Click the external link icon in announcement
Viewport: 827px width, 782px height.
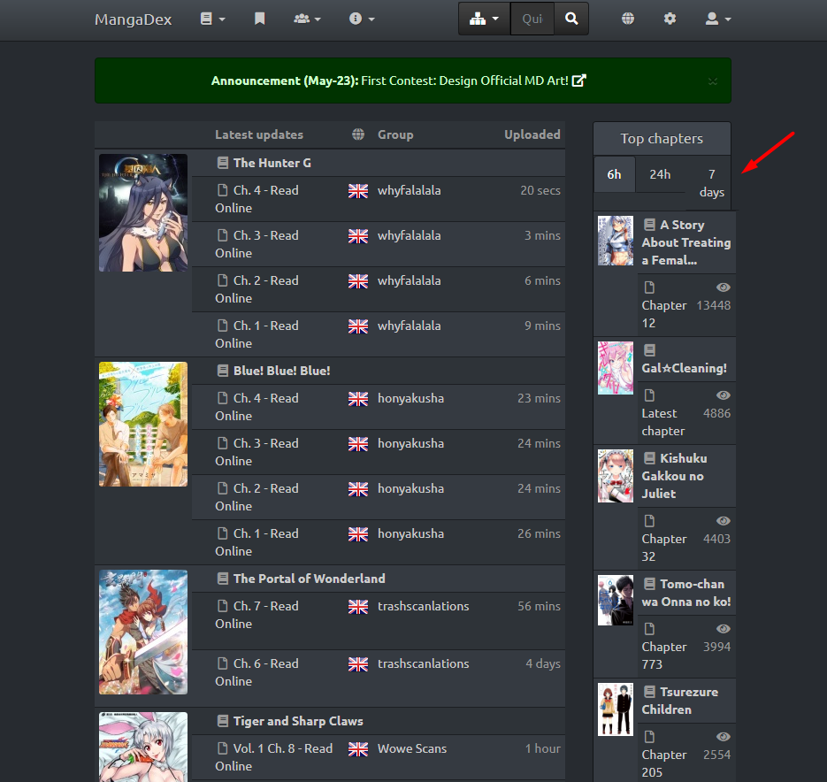coord(579,80)
